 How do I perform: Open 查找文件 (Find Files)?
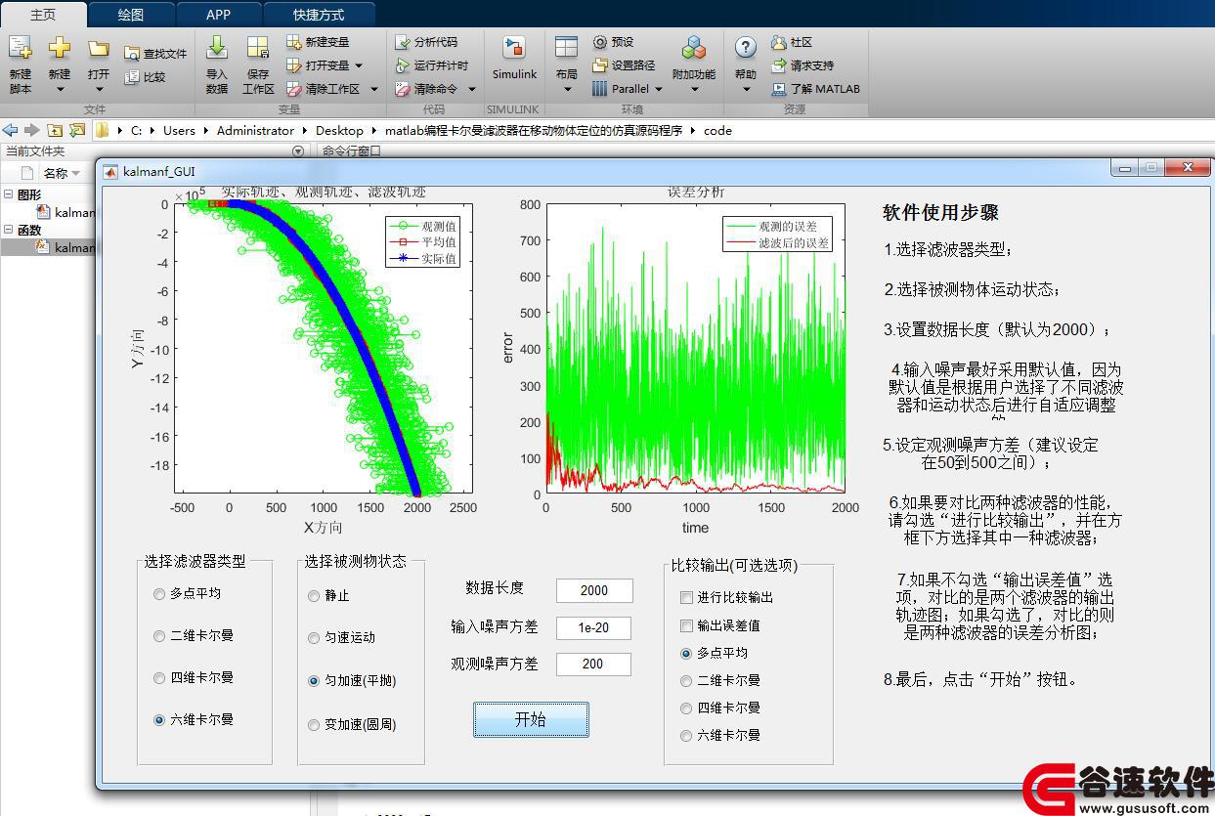(x=155, y=54)
